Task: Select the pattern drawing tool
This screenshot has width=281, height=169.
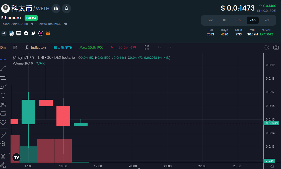Action: tap(3, 104)
